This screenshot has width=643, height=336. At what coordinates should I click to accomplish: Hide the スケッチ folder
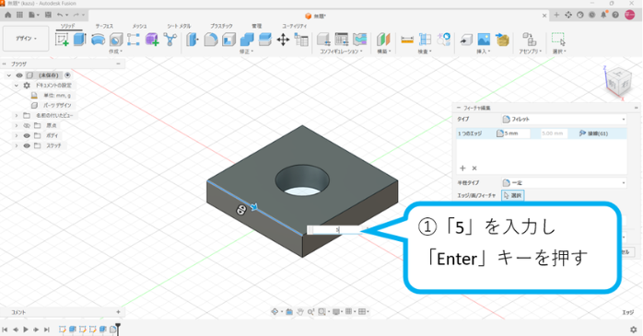point(27,145)
